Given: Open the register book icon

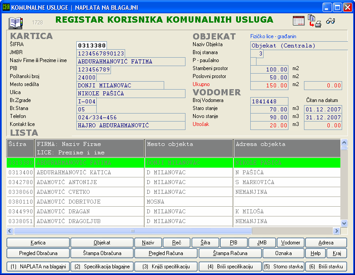Looking at the screenshot, I should pos(16,23).
